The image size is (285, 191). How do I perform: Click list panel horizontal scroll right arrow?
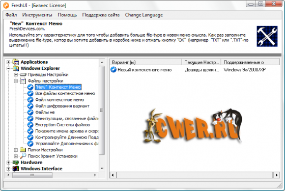pyautogui.click(x=276, y=175)
